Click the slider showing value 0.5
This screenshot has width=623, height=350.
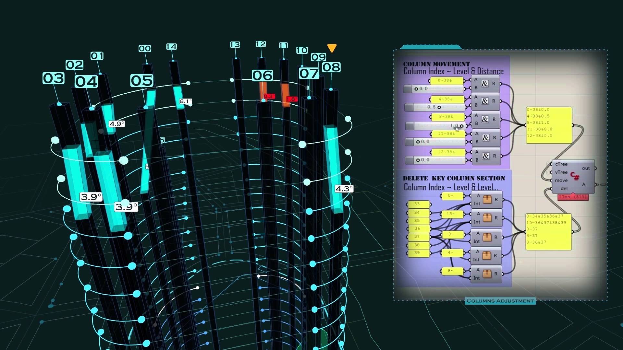tap(435, 107)
